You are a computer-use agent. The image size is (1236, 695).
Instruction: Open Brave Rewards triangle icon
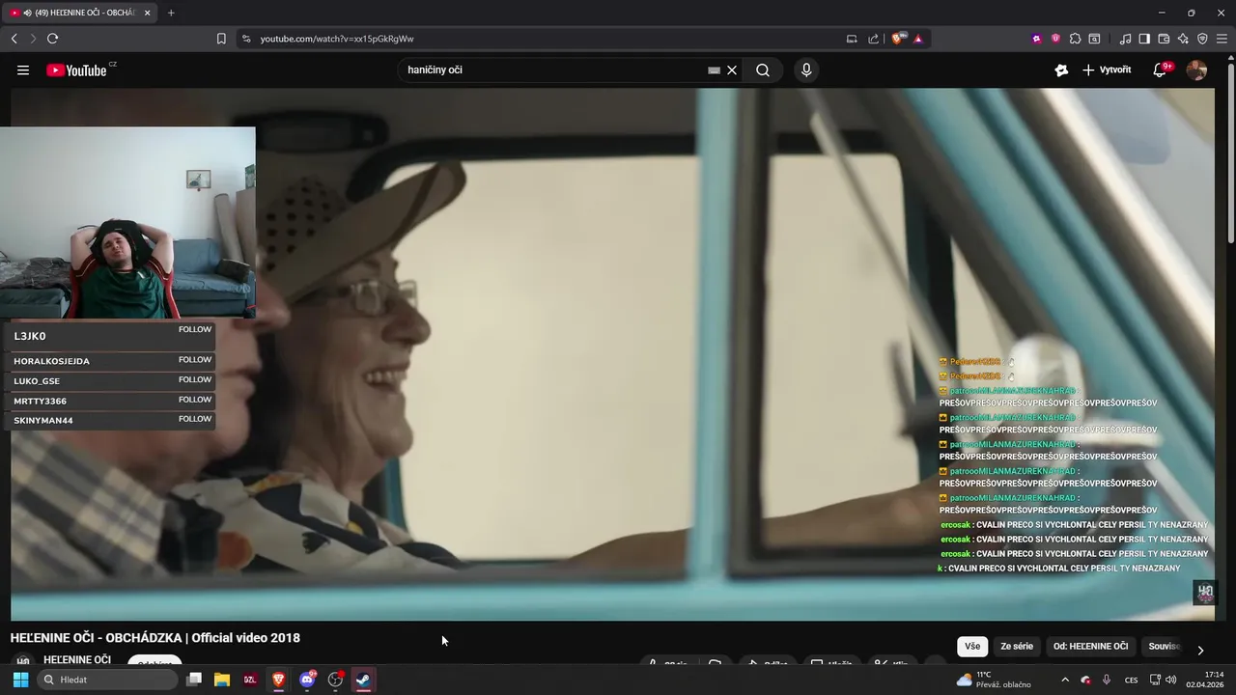click(918, 39)
